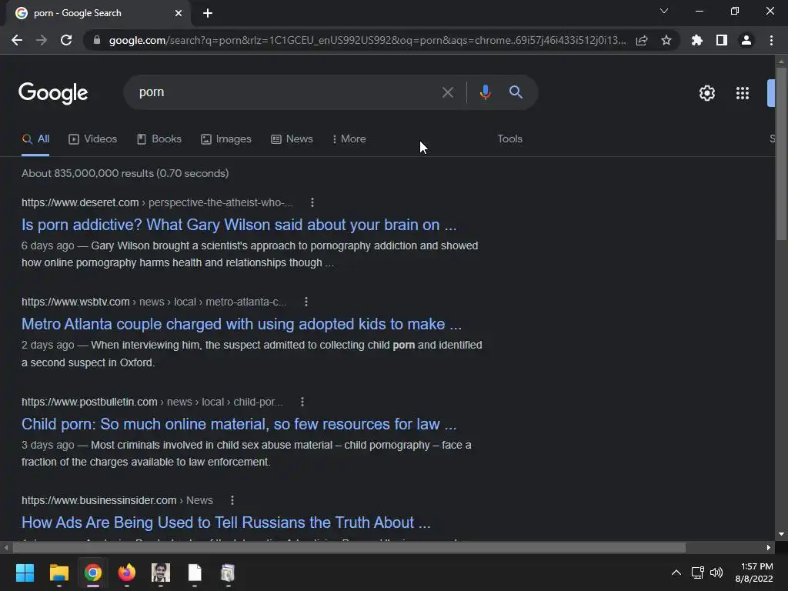
Task: Open the Google apps grid
Action: click(x=743, y=93)
